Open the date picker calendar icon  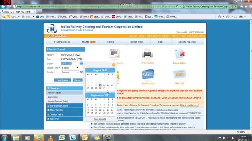(x=82, y=63)
